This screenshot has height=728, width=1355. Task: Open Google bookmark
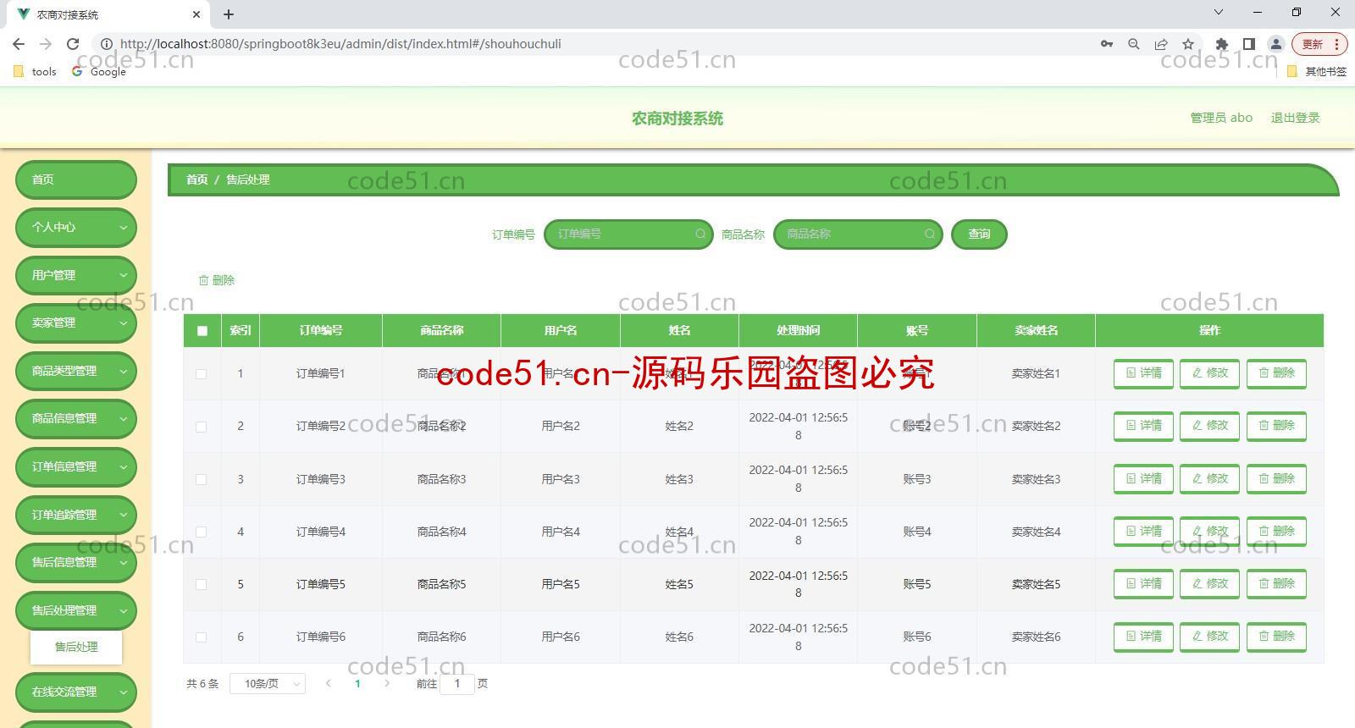[99, 72]
